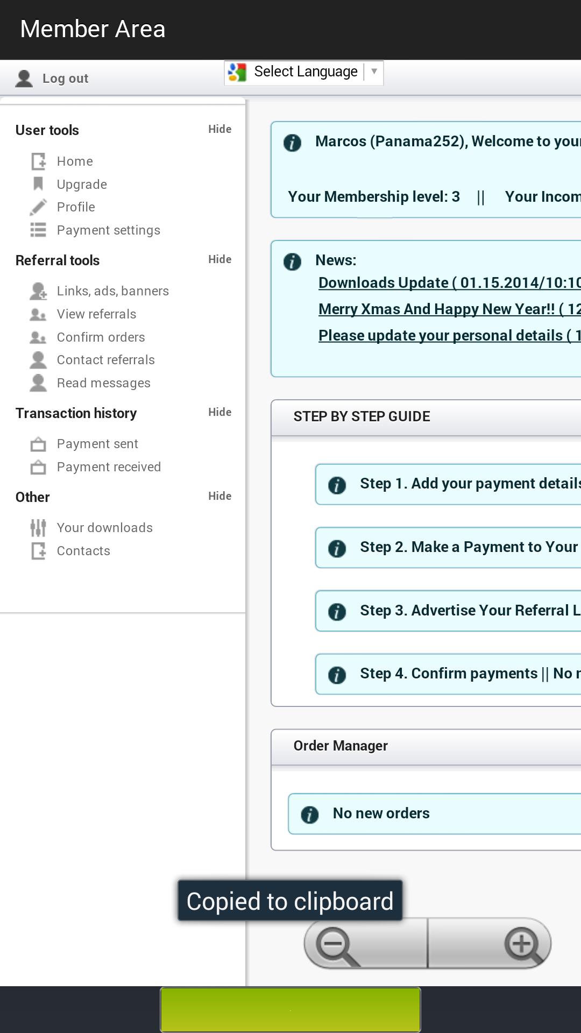Click the Log out user icon

[24, 79]
